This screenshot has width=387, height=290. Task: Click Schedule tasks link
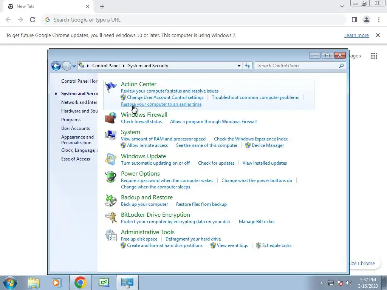[277, 245]
